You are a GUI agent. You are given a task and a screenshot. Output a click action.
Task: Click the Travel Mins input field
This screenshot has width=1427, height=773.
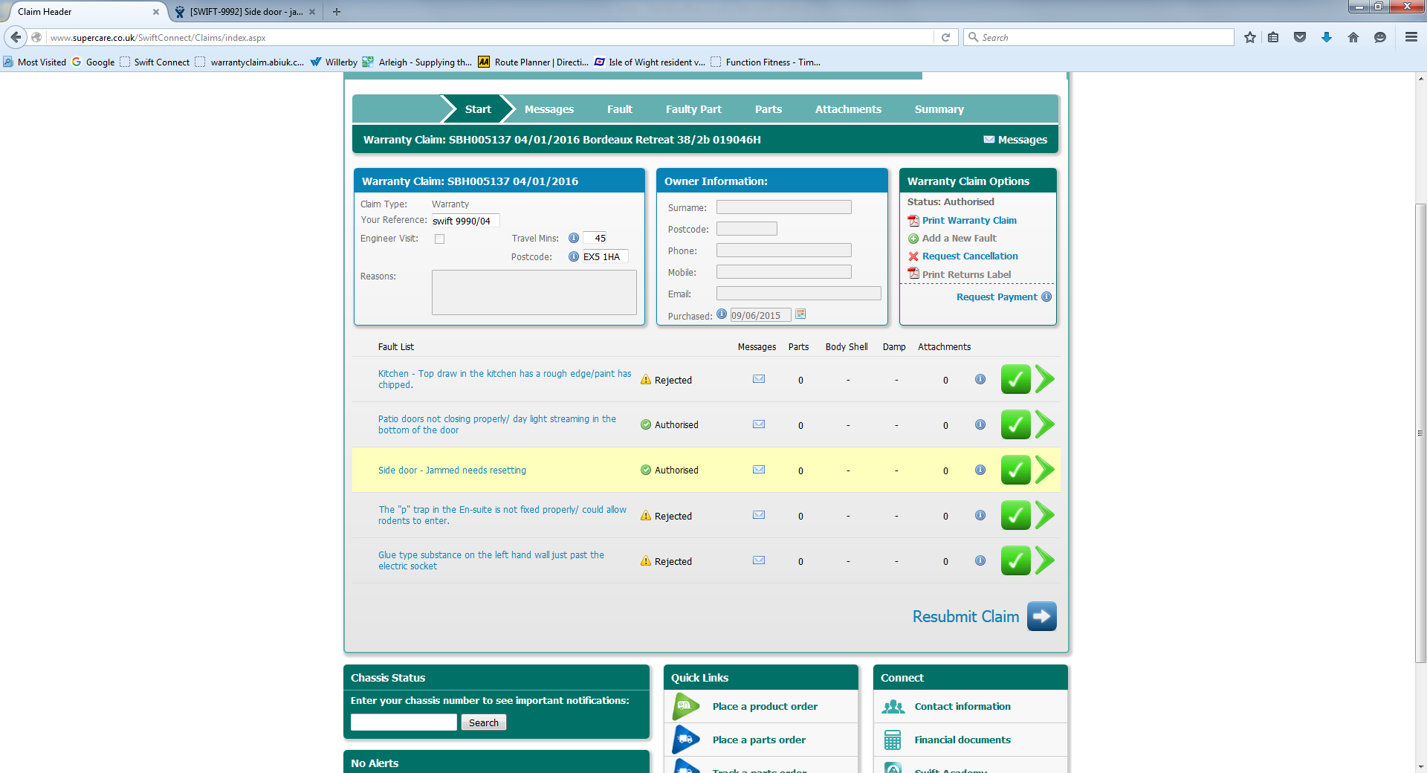[595, 239]
